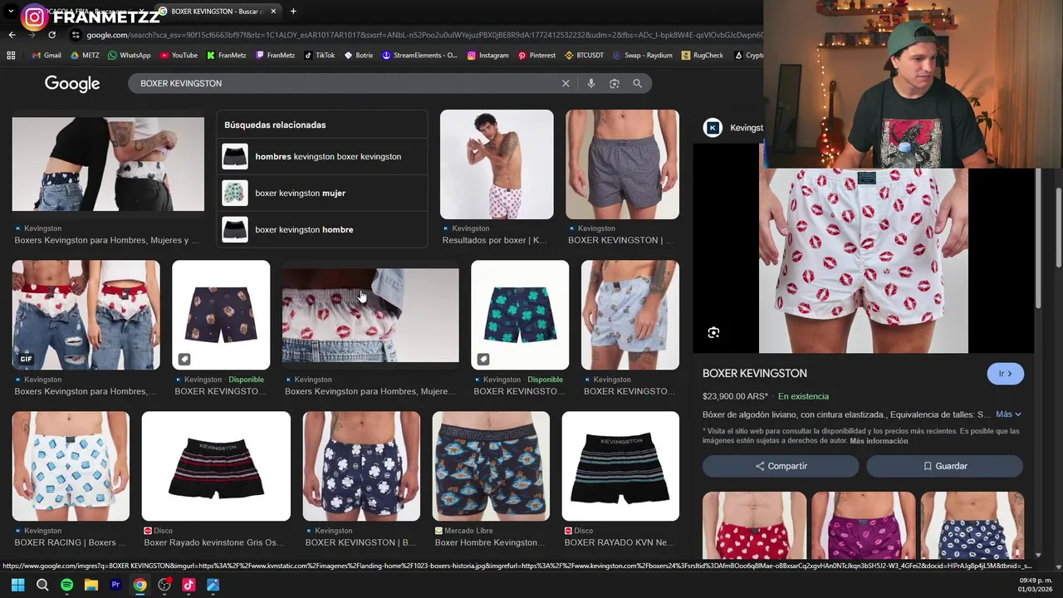Click the En existencia stock label
This screenshot has width=1063, height=598.
tap(803, 396)
